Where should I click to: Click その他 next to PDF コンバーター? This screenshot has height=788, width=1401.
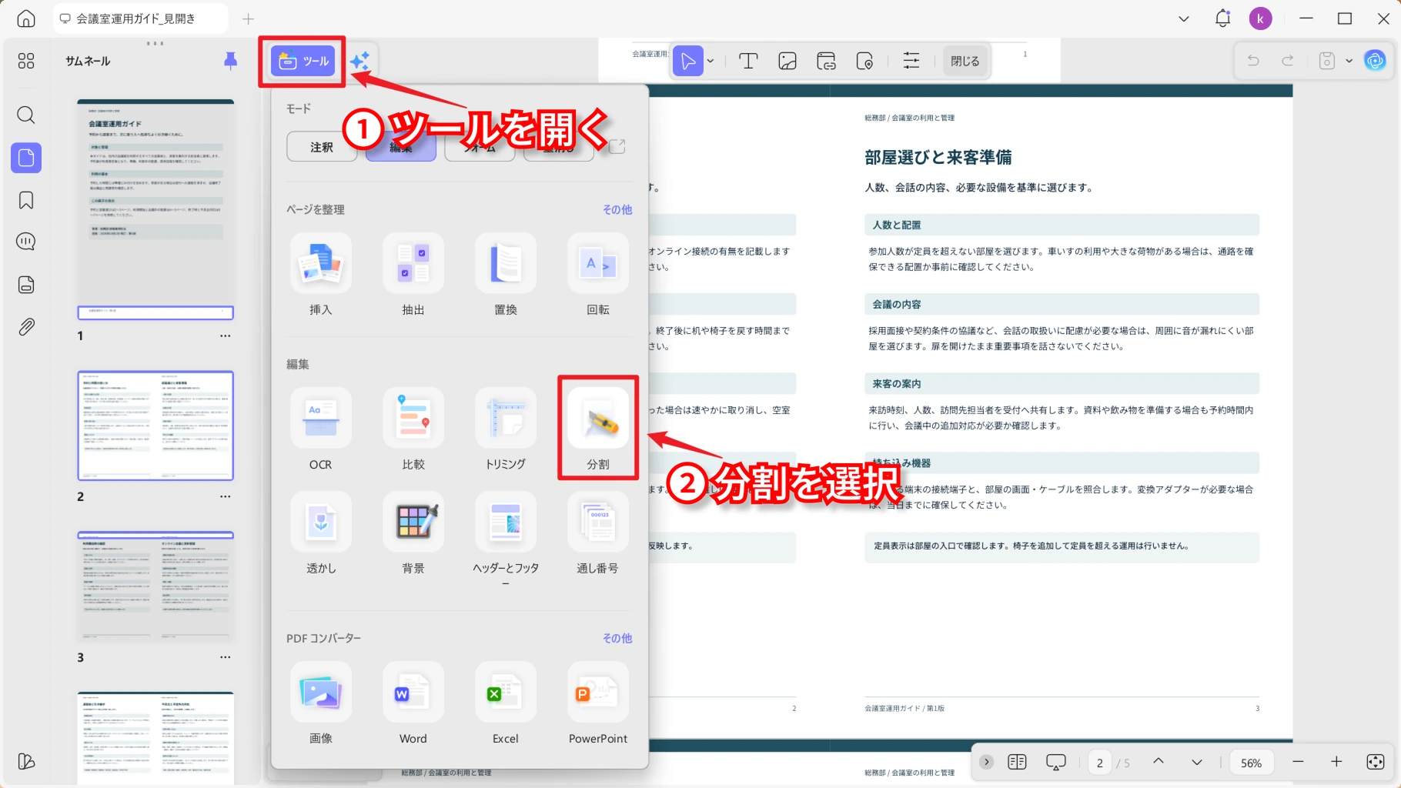617,638
